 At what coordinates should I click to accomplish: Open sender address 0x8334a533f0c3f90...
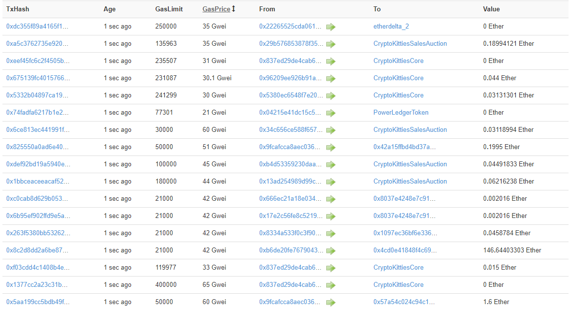pyautogui.click(x=290, y=233)
